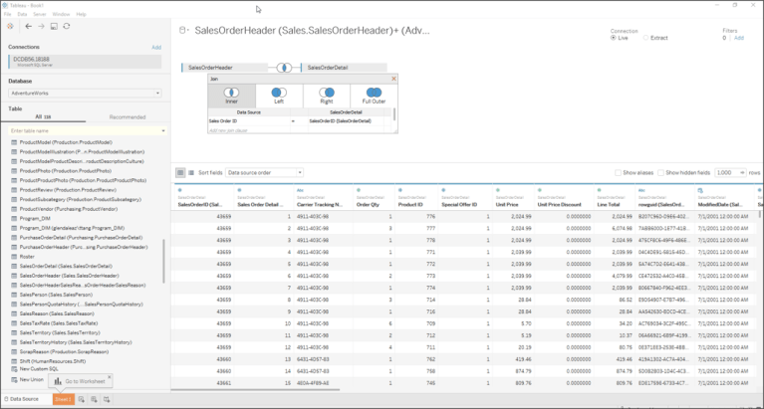Add a new worksheet tab icon

[83, 400]
